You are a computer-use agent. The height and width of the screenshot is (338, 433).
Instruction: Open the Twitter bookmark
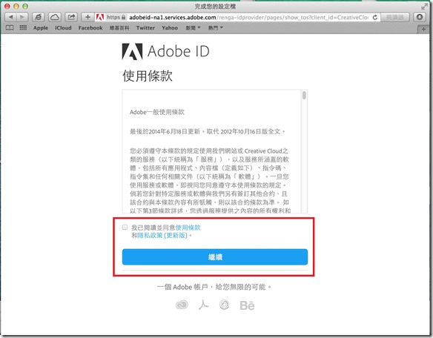[145, 28]
